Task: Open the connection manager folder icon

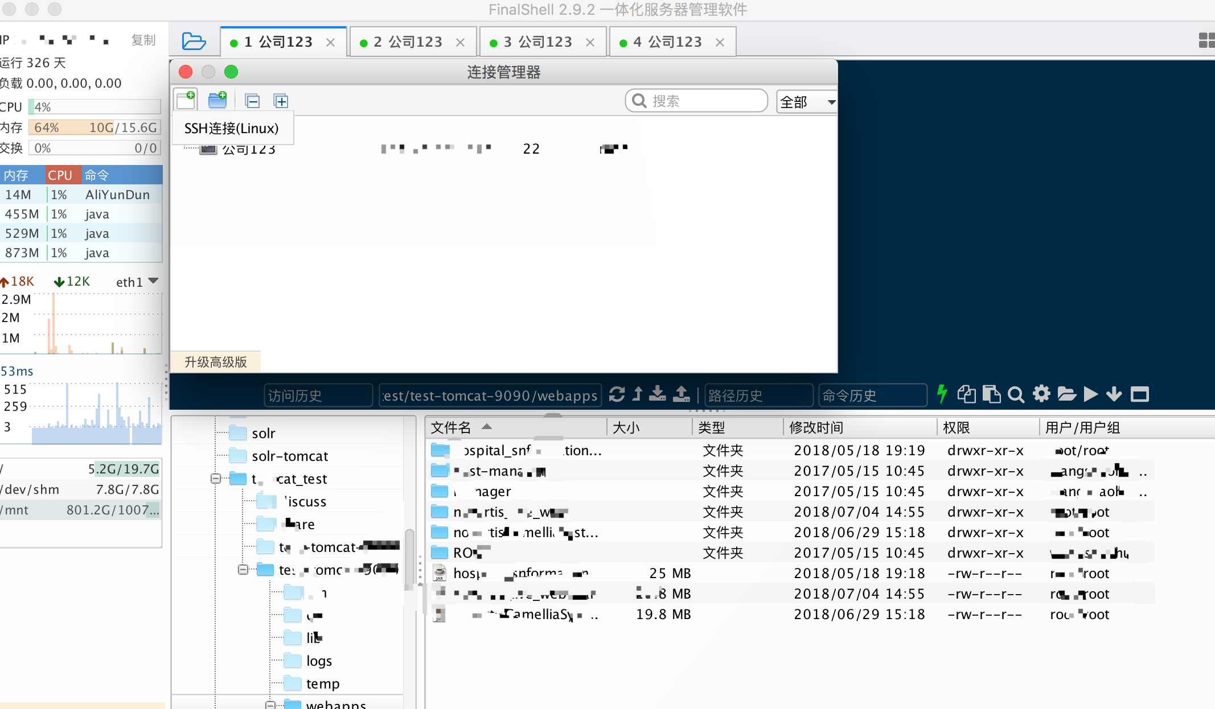Action: coord(194,42)
